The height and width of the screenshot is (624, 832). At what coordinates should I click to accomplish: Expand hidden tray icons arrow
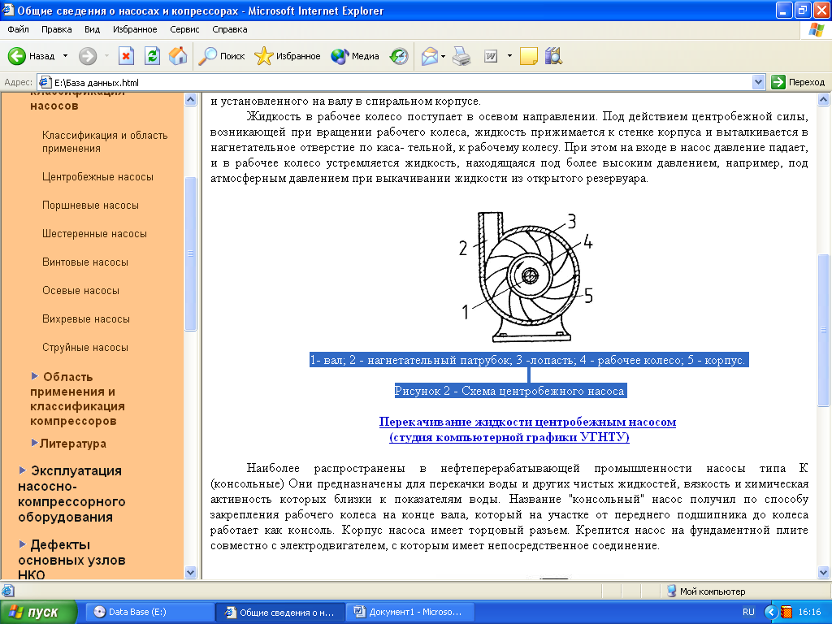770,613
